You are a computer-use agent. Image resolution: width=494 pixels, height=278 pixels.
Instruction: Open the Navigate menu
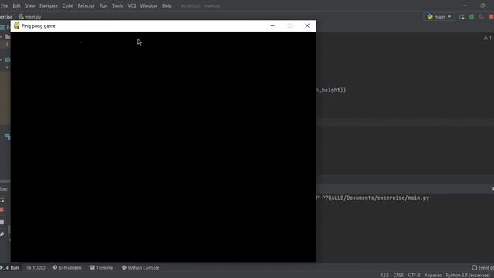49,6
